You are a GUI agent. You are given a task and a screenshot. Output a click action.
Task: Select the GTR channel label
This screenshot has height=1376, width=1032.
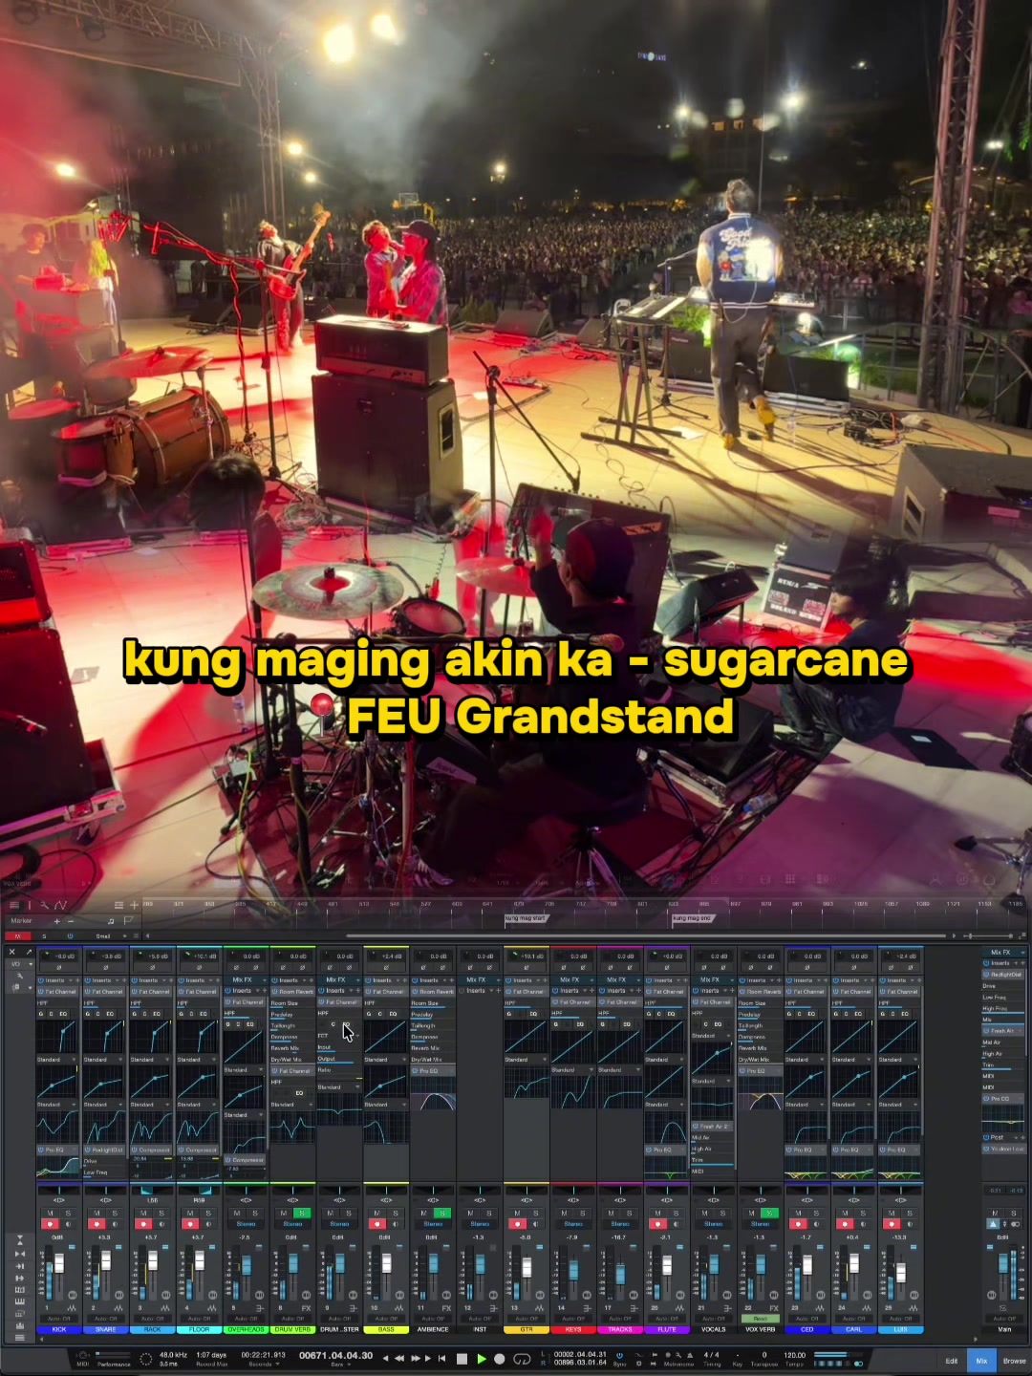pyautogui.click(x=527, y=1329)
